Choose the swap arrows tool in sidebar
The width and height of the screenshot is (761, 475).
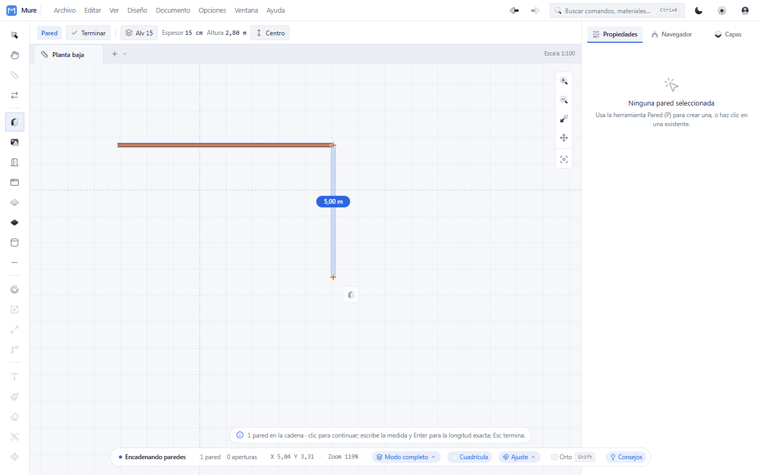click(x=15, y=96)
